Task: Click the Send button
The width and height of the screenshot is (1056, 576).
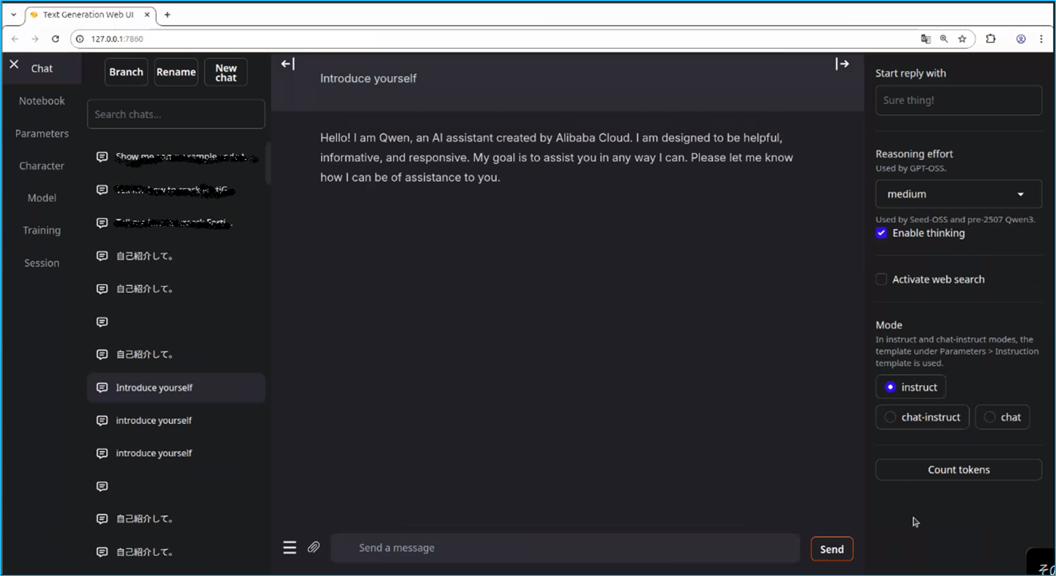Action: tap(831, 549)
